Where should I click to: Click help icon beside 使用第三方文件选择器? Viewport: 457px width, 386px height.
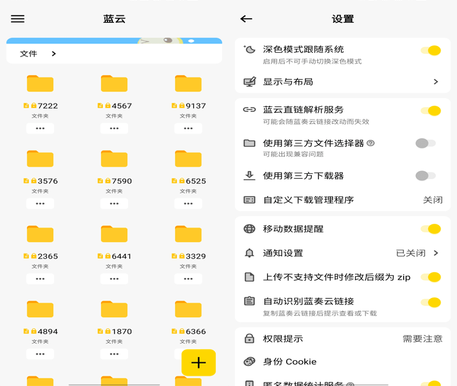click(371, 143)
